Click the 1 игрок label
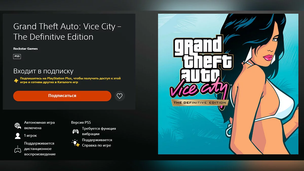Viewport: 304px width, 171px height. click(x=30, y=136)
